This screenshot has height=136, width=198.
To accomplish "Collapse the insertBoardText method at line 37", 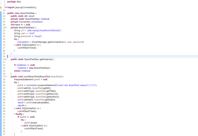I will pos(6,76).
